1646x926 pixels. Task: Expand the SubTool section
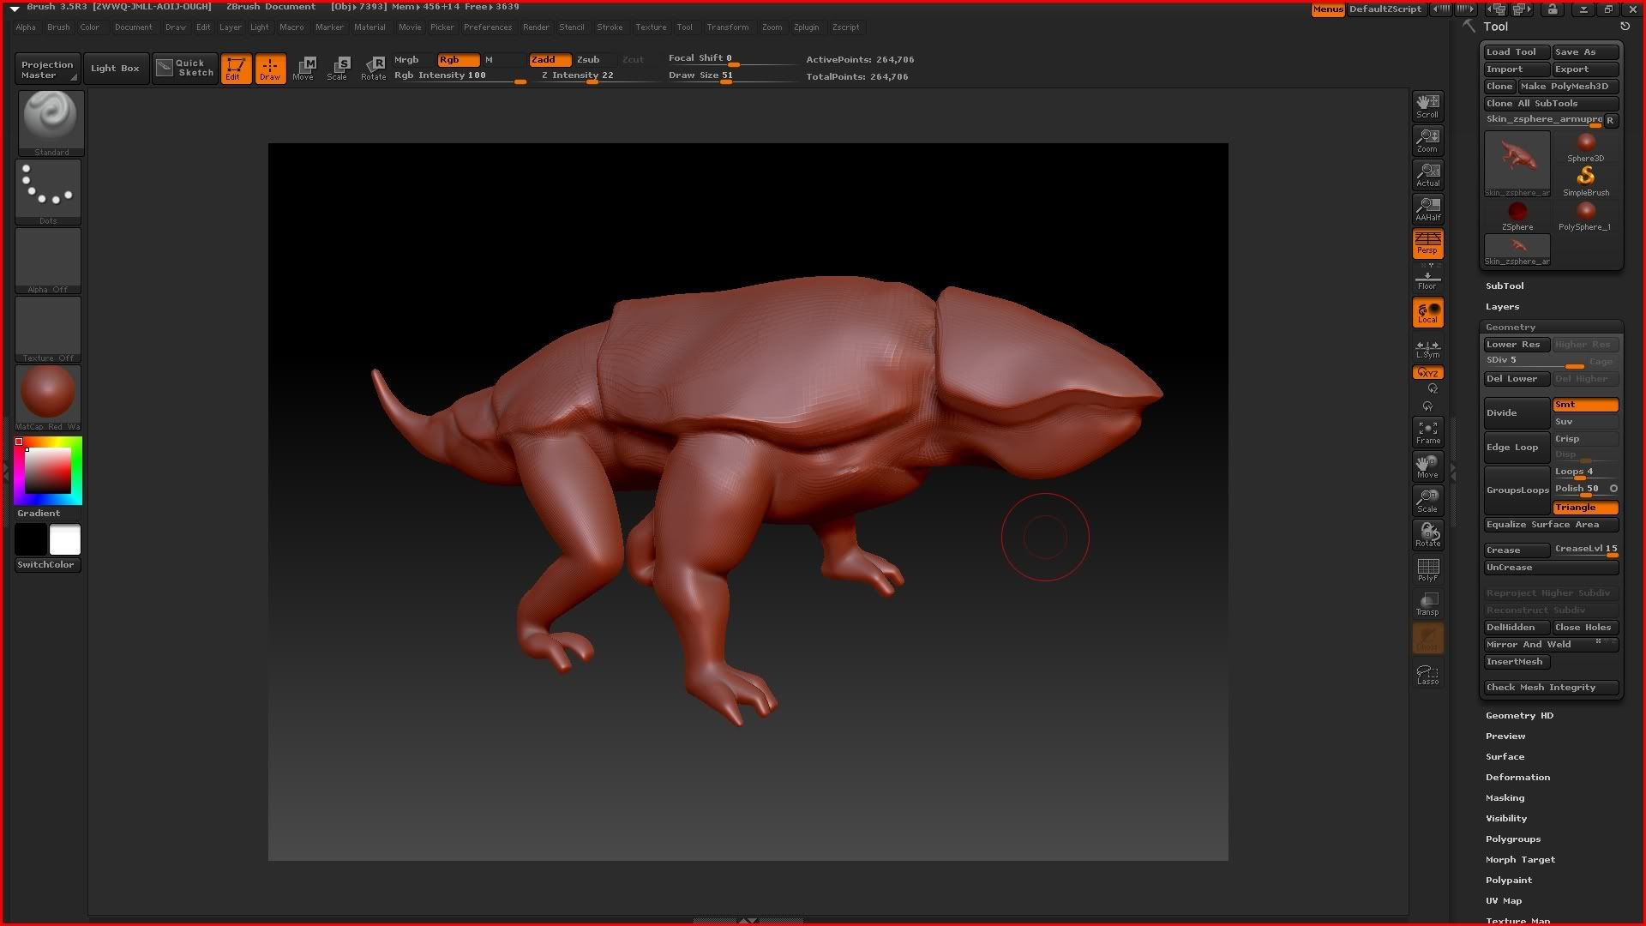coord(1505,286)
